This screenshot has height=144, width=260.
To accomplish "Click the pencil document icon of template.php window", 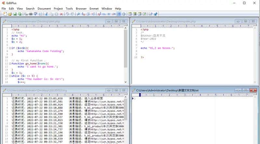I will (x=134, y=21).
